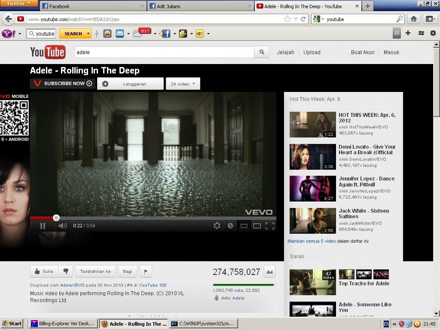Click the Yahoo toolbar SEARCH button

pyautogui.click(x=73, y=34)
